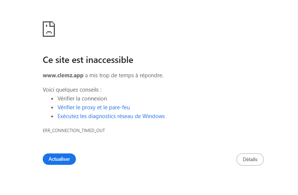Click the word 'pare-feu' in the proxy link

[120, 107]
